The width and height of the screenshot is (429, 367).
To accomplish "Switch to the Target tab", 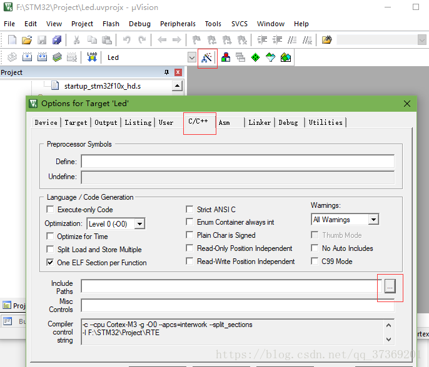I will tap(76, 122).
